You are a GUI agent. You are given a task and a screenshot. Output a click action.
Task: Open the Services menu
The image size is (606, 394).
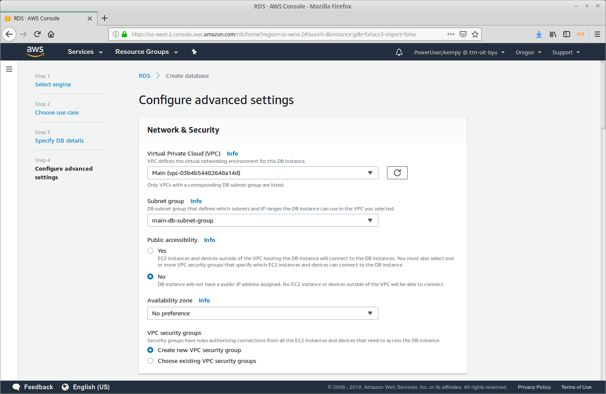85,52
